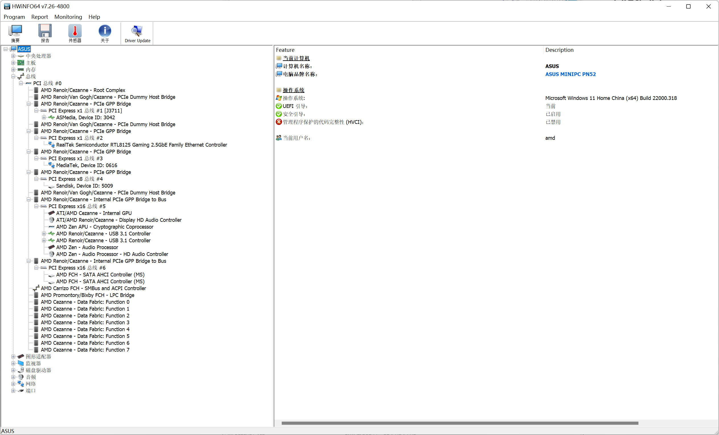Click the 端口 ports node icon
This screenshot has height=435, width=719.
[x=21, y=391]
